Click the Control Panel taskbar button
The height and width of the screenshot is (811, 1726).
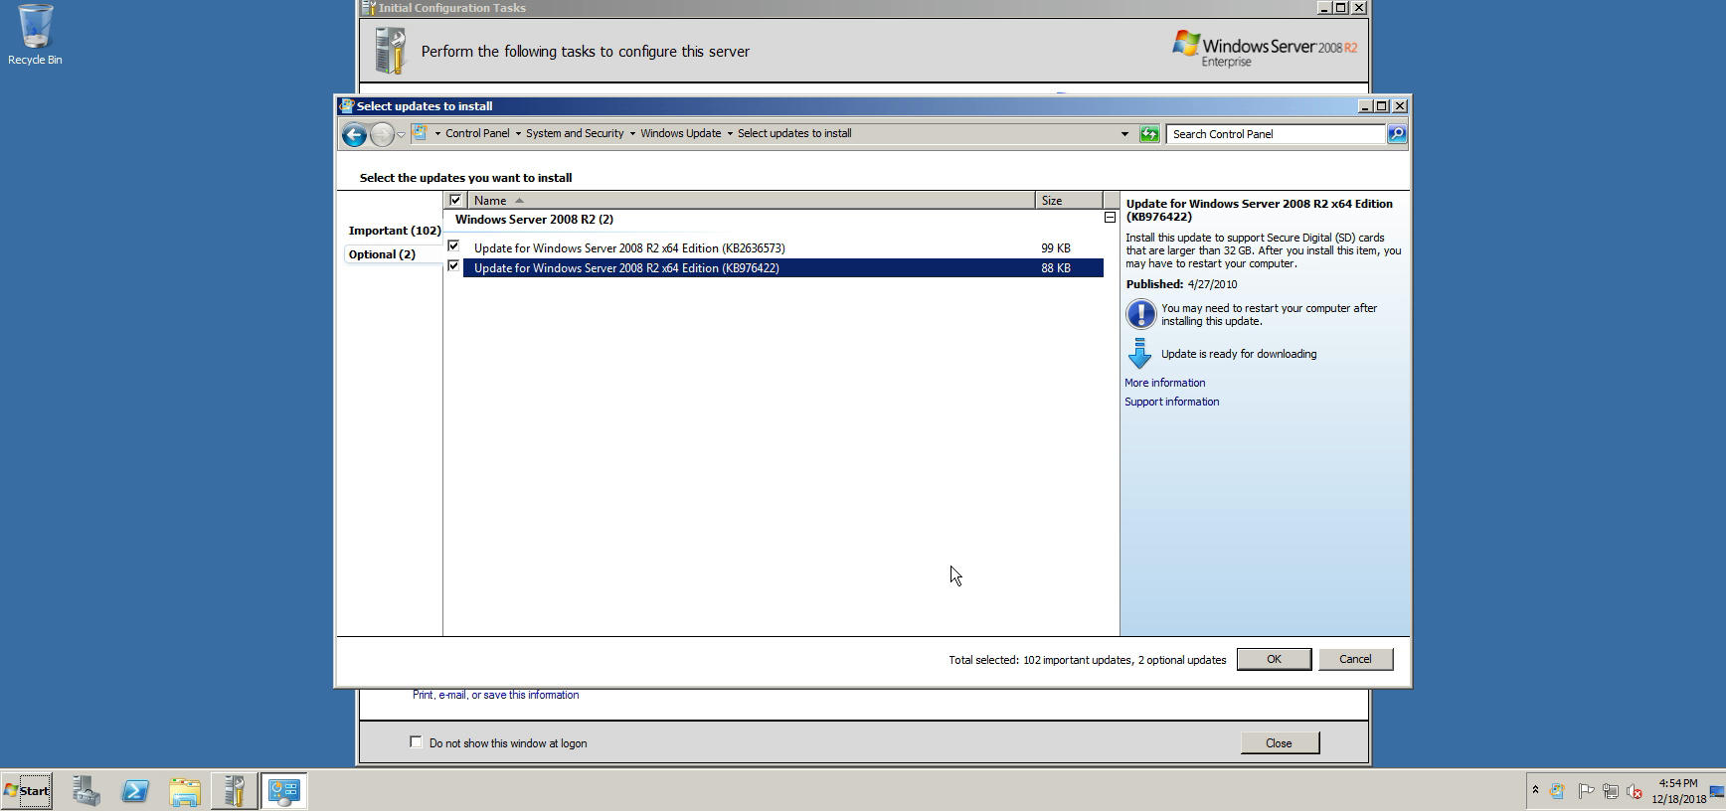(x=283, y=791)
